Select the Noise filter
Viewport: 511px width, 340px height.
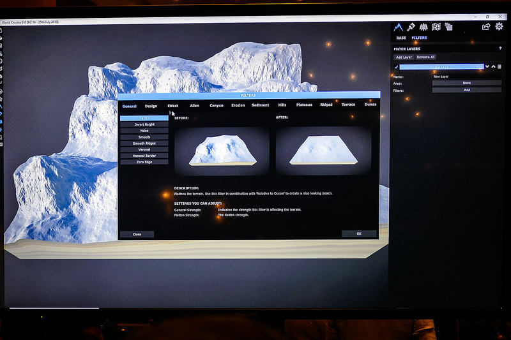(144, 131)
